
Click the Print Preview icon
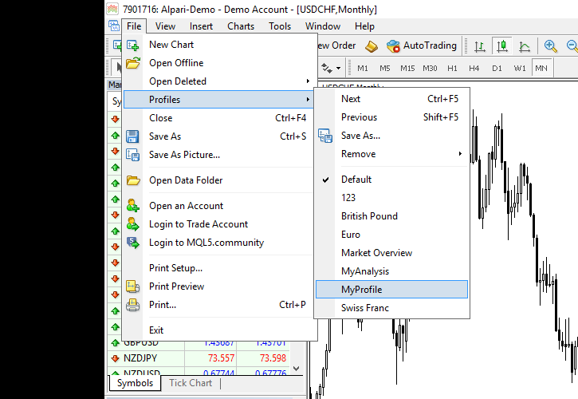[132, 286]
